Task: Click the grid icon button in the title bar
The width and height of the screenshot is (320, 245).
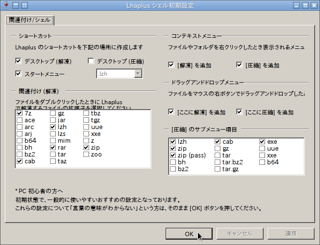Action: coord(25,5)
